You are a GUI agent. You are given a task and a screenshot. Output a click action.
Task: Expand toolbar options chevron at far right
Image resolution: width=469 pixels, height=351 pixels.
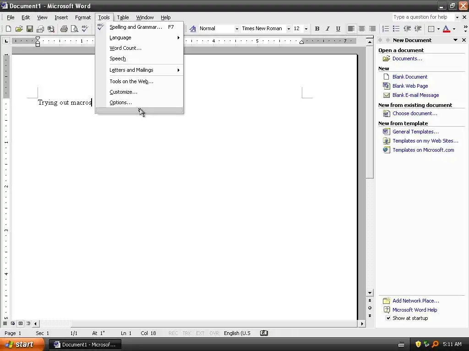pos(465,29)
